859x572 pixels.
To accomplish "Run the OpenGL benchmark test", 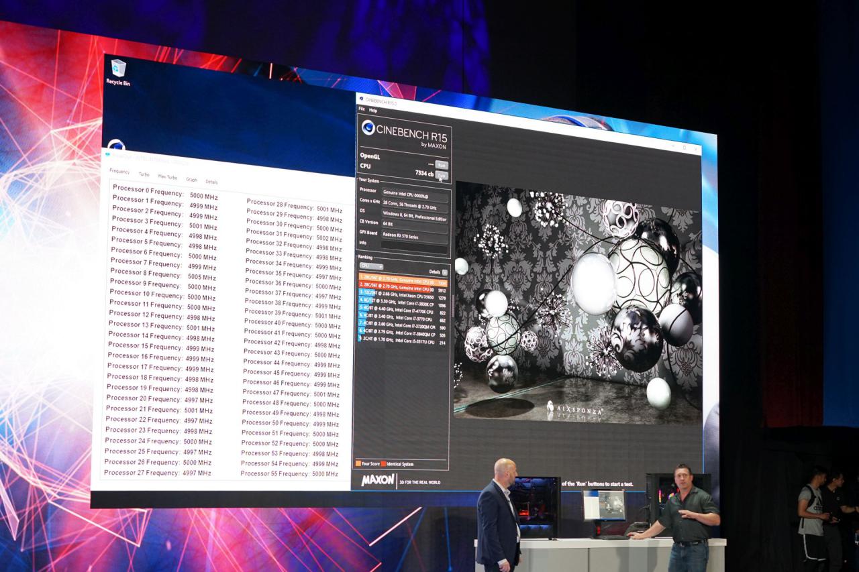I will pos(442,165).
